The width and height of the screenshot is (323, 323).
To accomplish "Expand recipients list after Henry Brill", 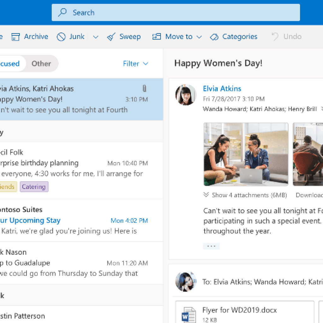I will pos(321,109).
